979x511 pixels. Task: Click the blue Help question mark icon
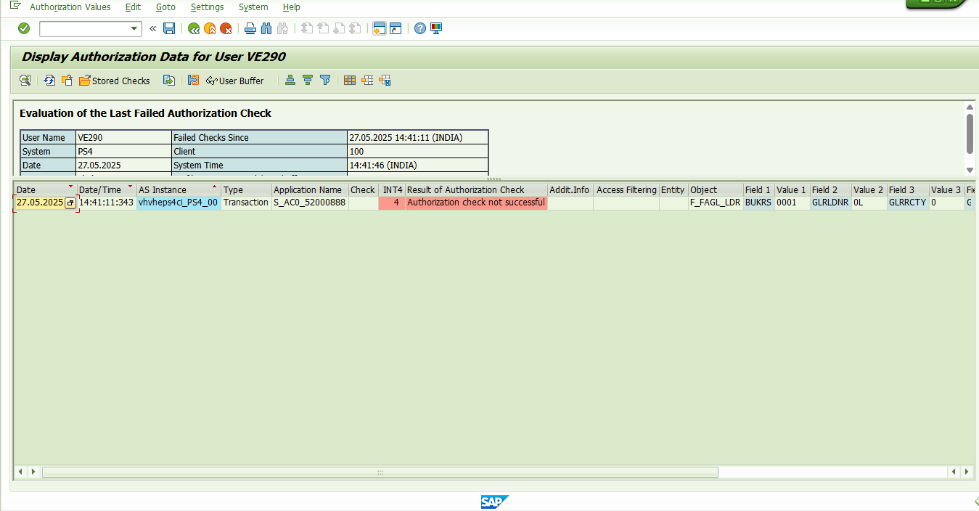click(419, 28)
